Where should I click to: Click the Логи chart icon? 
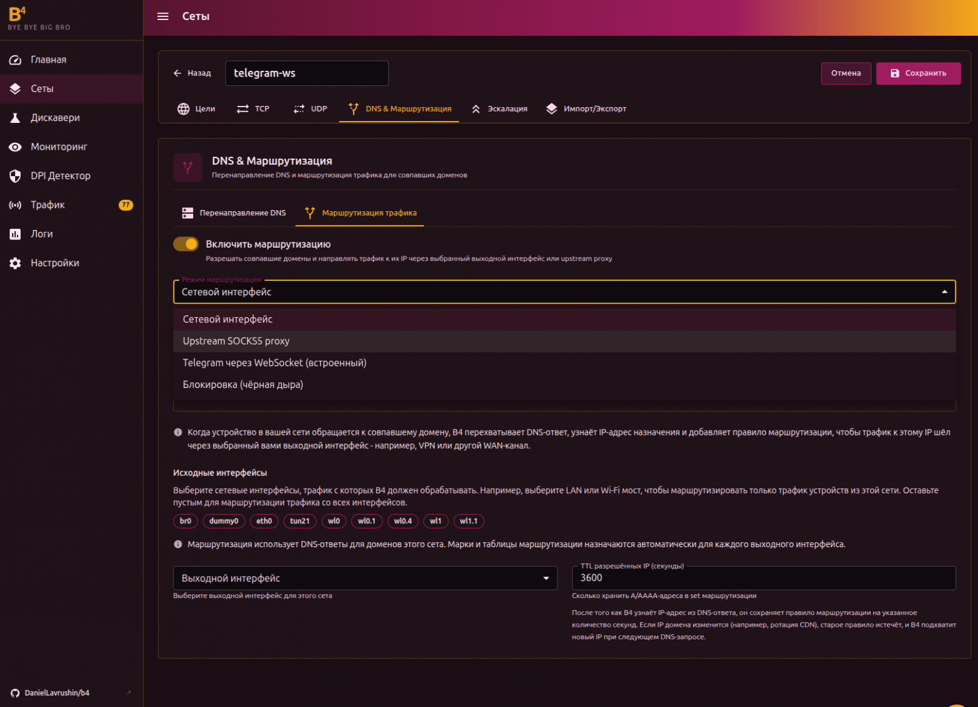click(15, 234)
